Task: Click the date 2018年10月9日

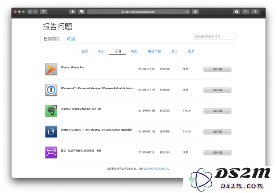Action: (147, 69)
